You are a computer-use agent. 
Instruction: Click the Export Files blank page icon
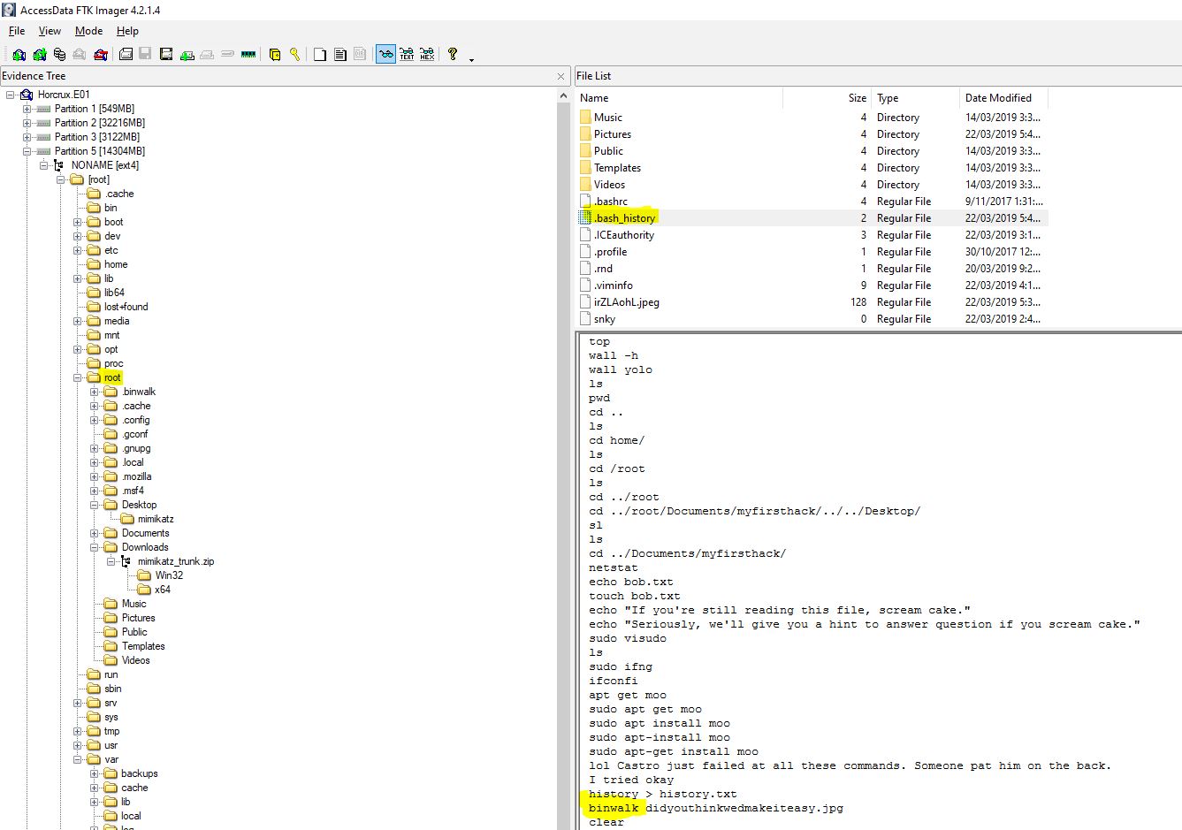tap(319, 55)
